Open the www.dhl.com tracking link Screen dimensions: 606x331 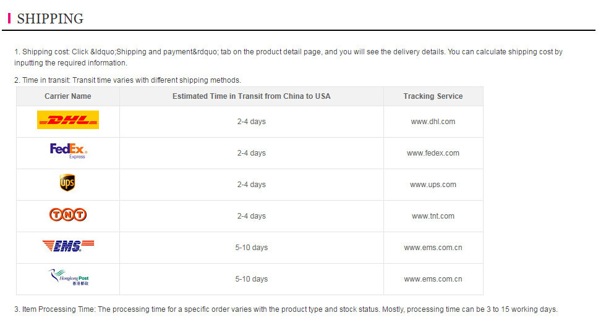pyautogui.click(x=433, y=122)
